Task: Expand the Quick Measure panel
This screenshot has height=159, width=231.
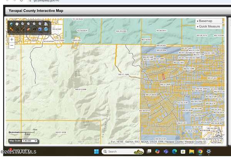Action: point(210,27)
